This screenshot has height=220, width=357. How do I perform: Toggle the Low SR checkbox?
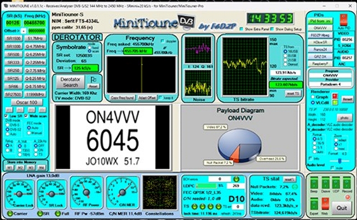tap(6, 116)
